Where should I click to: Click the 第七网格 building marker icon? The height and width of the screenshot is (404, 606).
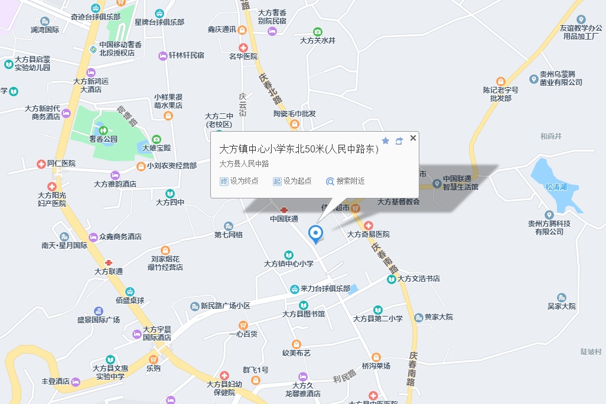[x=229, y=226]
